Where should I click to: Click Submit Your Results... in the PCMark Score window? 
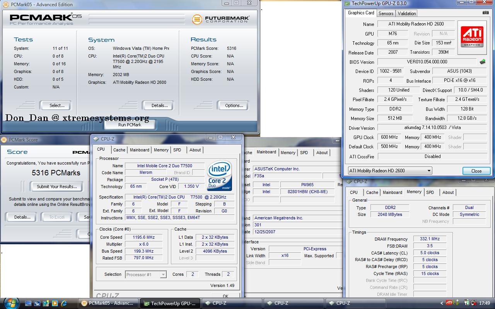click(x=57, y=187)
